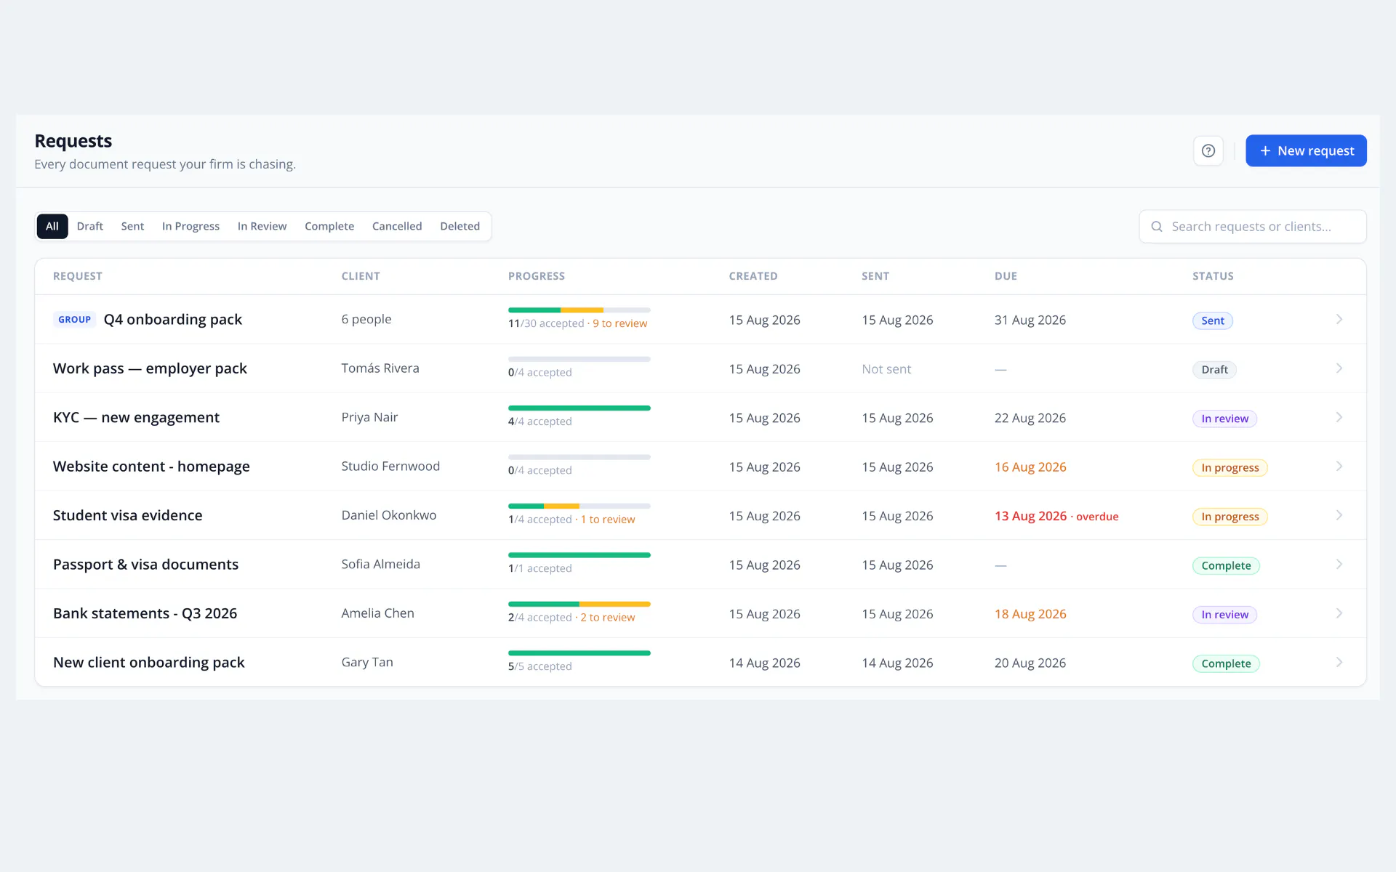Click Student visa evidence progress bar
The image size is (1396, 872).
click(x=579, y=506)
